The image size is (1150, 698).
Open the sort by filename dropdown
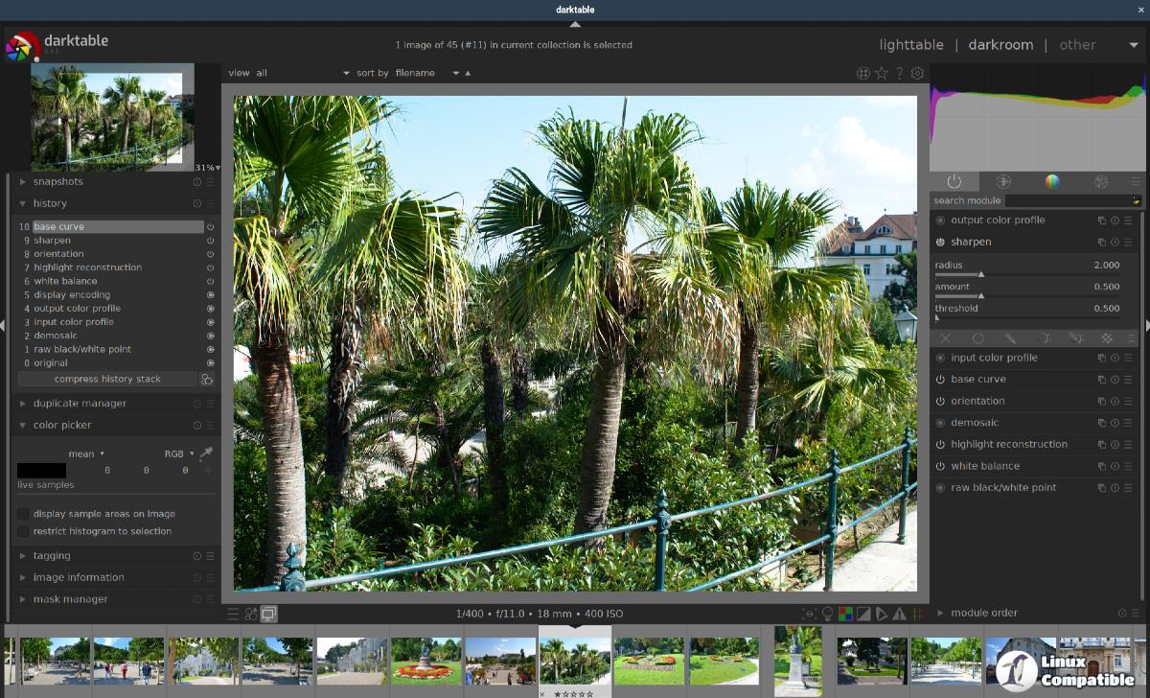point(426,73)
